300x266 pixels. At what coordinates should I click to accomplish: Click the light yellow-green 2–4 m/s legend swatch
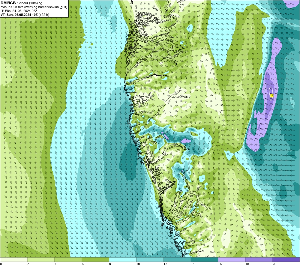pos(41,259)
